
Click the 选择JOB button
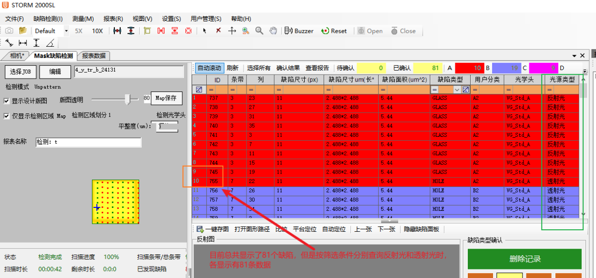20,72
